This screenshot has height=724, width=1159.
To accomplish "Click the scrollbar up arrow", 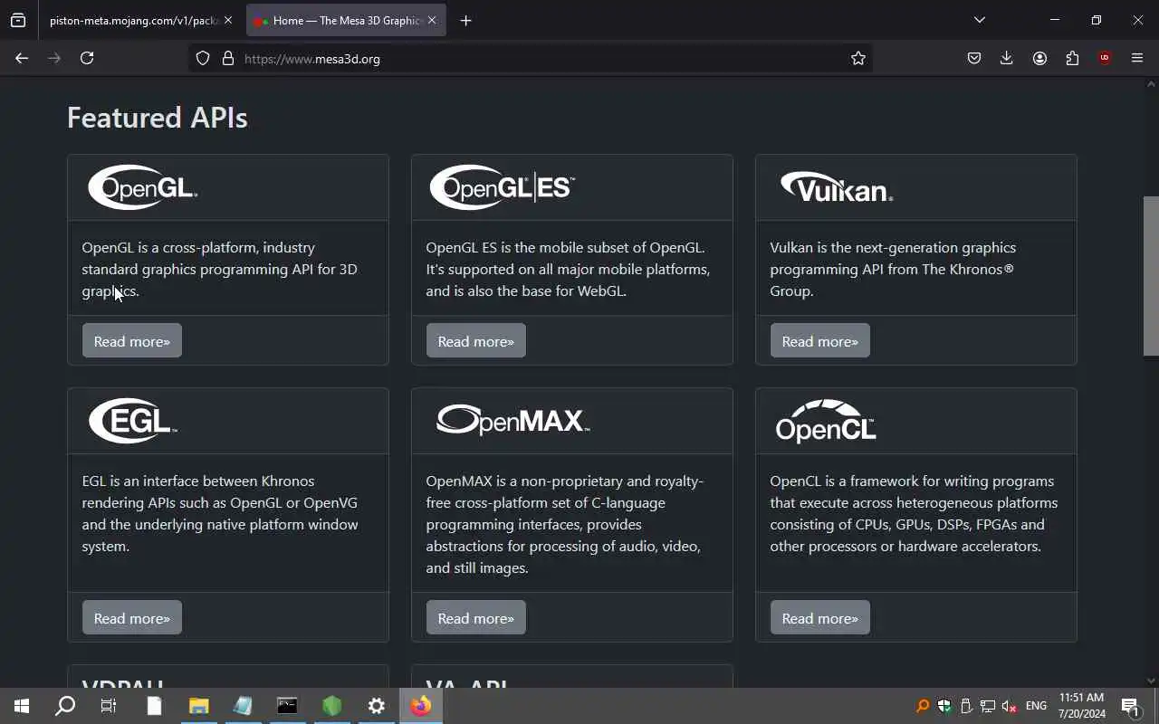I will (1151, 84).
